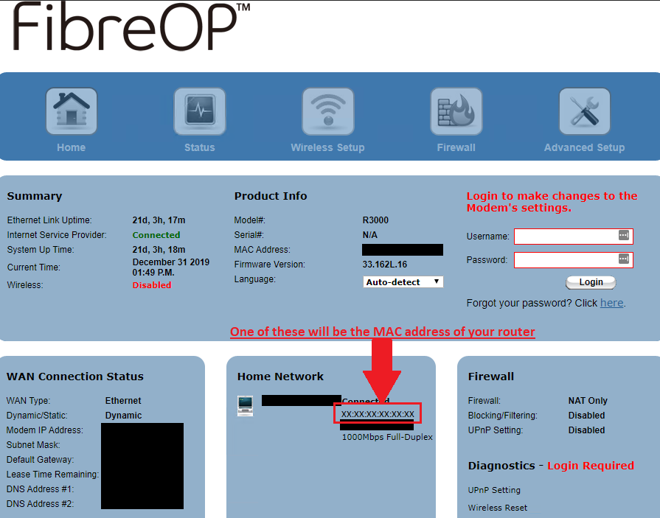Select the firmware version 33.162L.16
The image size is (660, 518).
385,265
